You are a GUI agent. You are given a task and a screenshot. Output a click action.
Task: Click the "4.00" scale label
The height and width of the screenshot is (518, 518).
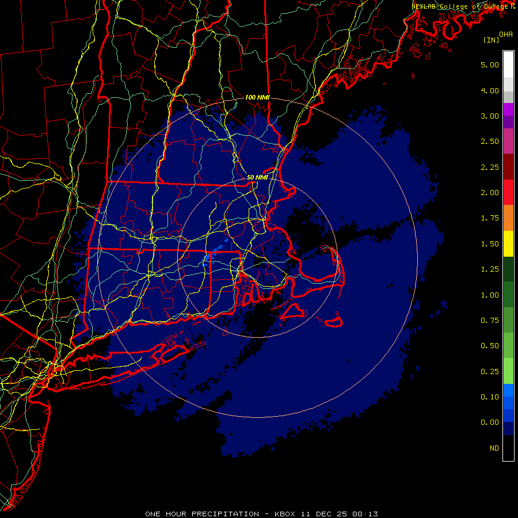(x=490, y=90)
